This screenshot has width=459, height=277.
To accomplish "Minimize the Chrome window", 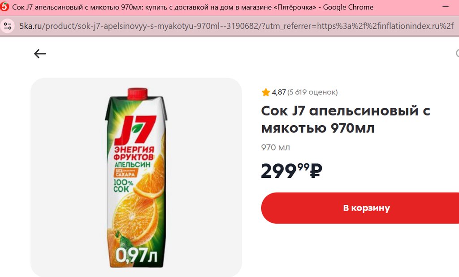I will click(x=446, y=7).
